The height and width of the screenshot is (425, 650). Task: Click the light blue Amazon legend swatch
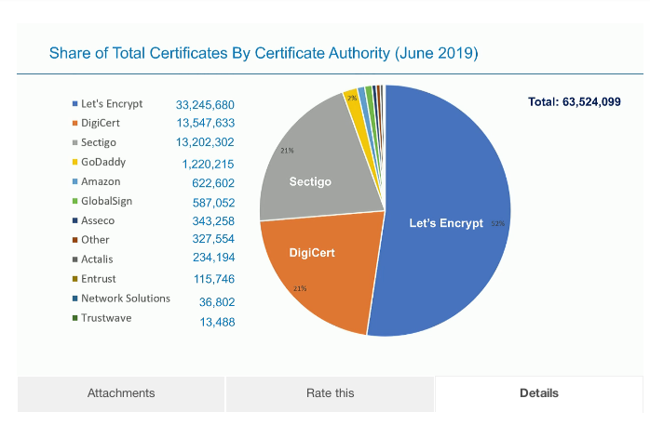coord(75,181)
